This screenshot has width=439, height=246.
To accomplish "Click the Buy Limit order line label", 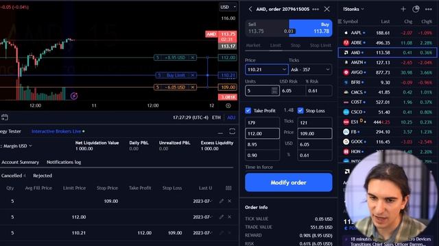I will [x=176, y=75].
